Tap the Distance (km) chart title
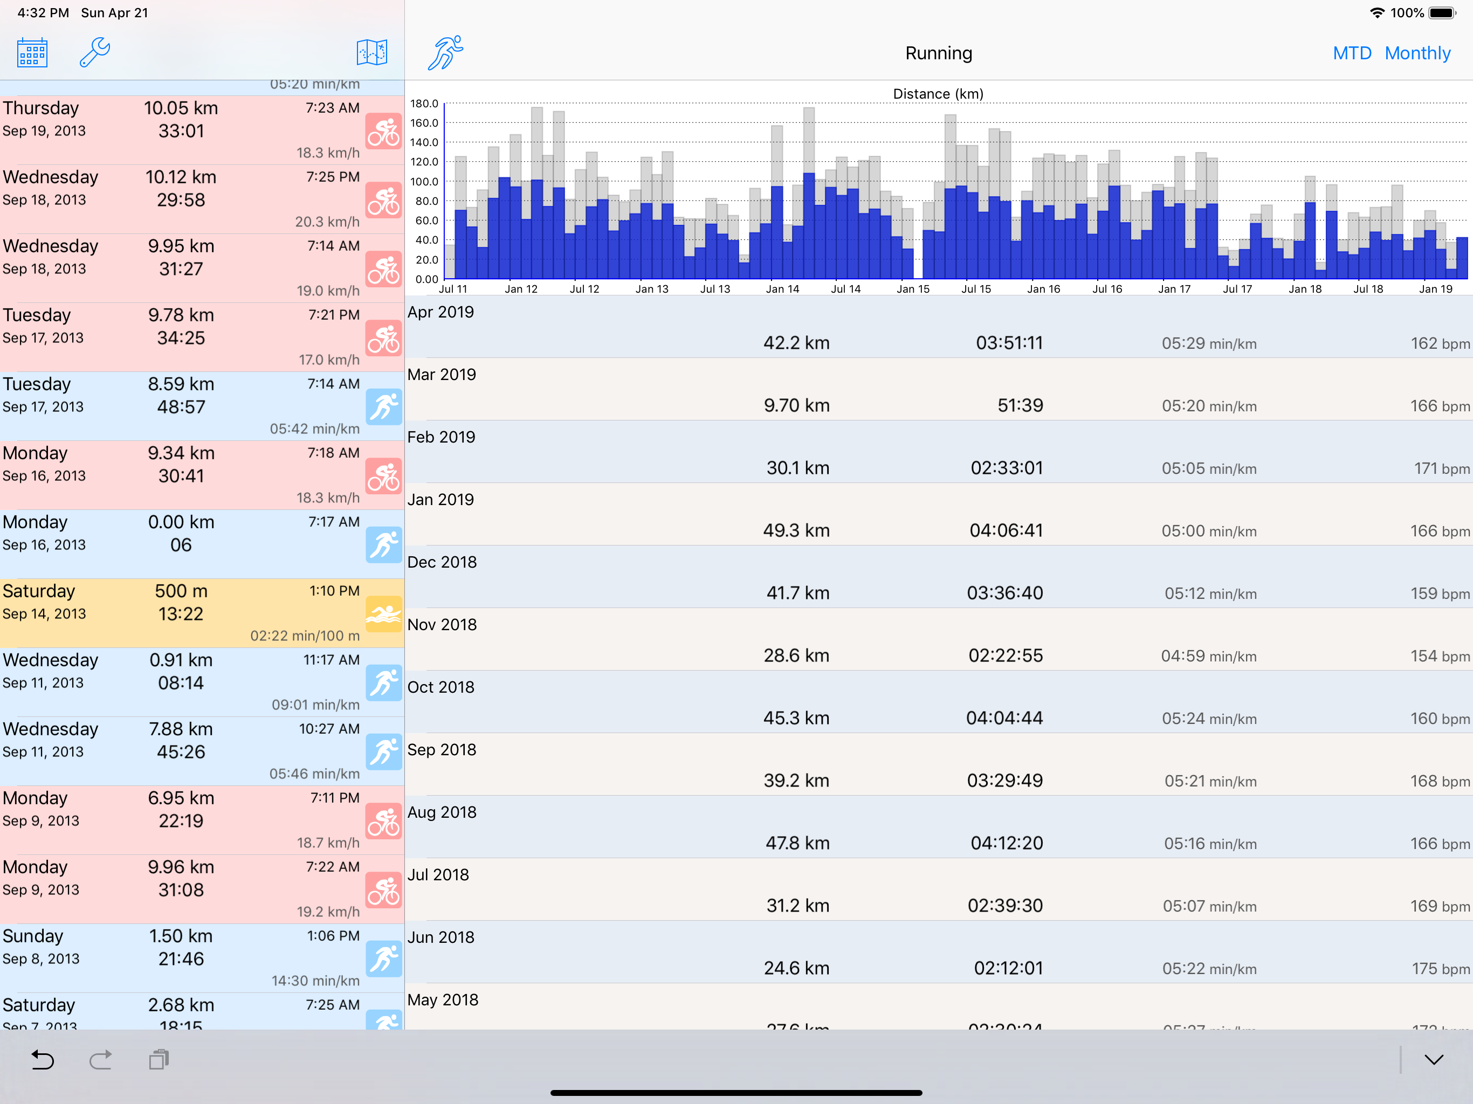 (x=938, y=94)
